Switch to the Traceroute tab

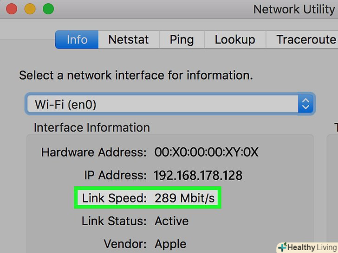click(304, 40)
